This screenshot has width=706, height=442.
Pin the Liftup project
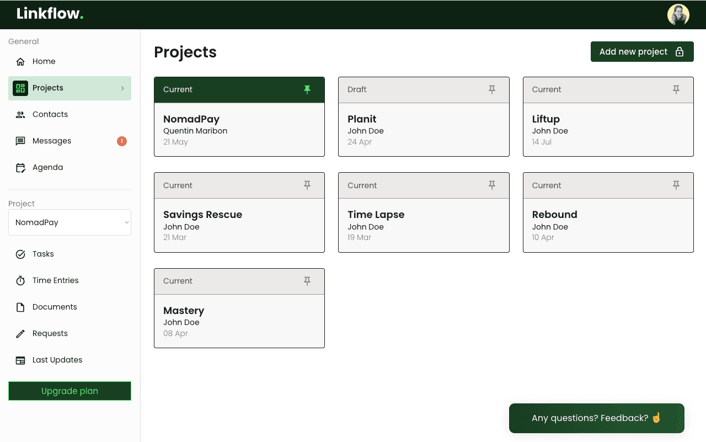(676, 89)
